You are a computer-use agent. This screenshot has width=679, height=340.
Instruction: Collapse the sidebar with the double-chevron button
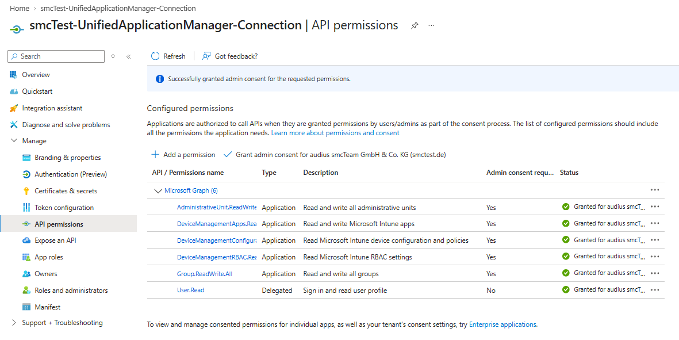coord(129,56)
